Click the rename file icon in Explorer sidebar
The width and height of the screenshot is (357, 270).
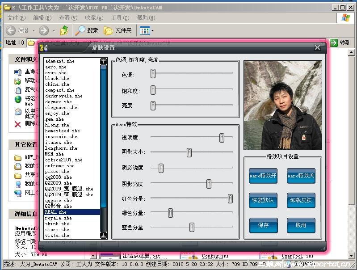(18, 72)
